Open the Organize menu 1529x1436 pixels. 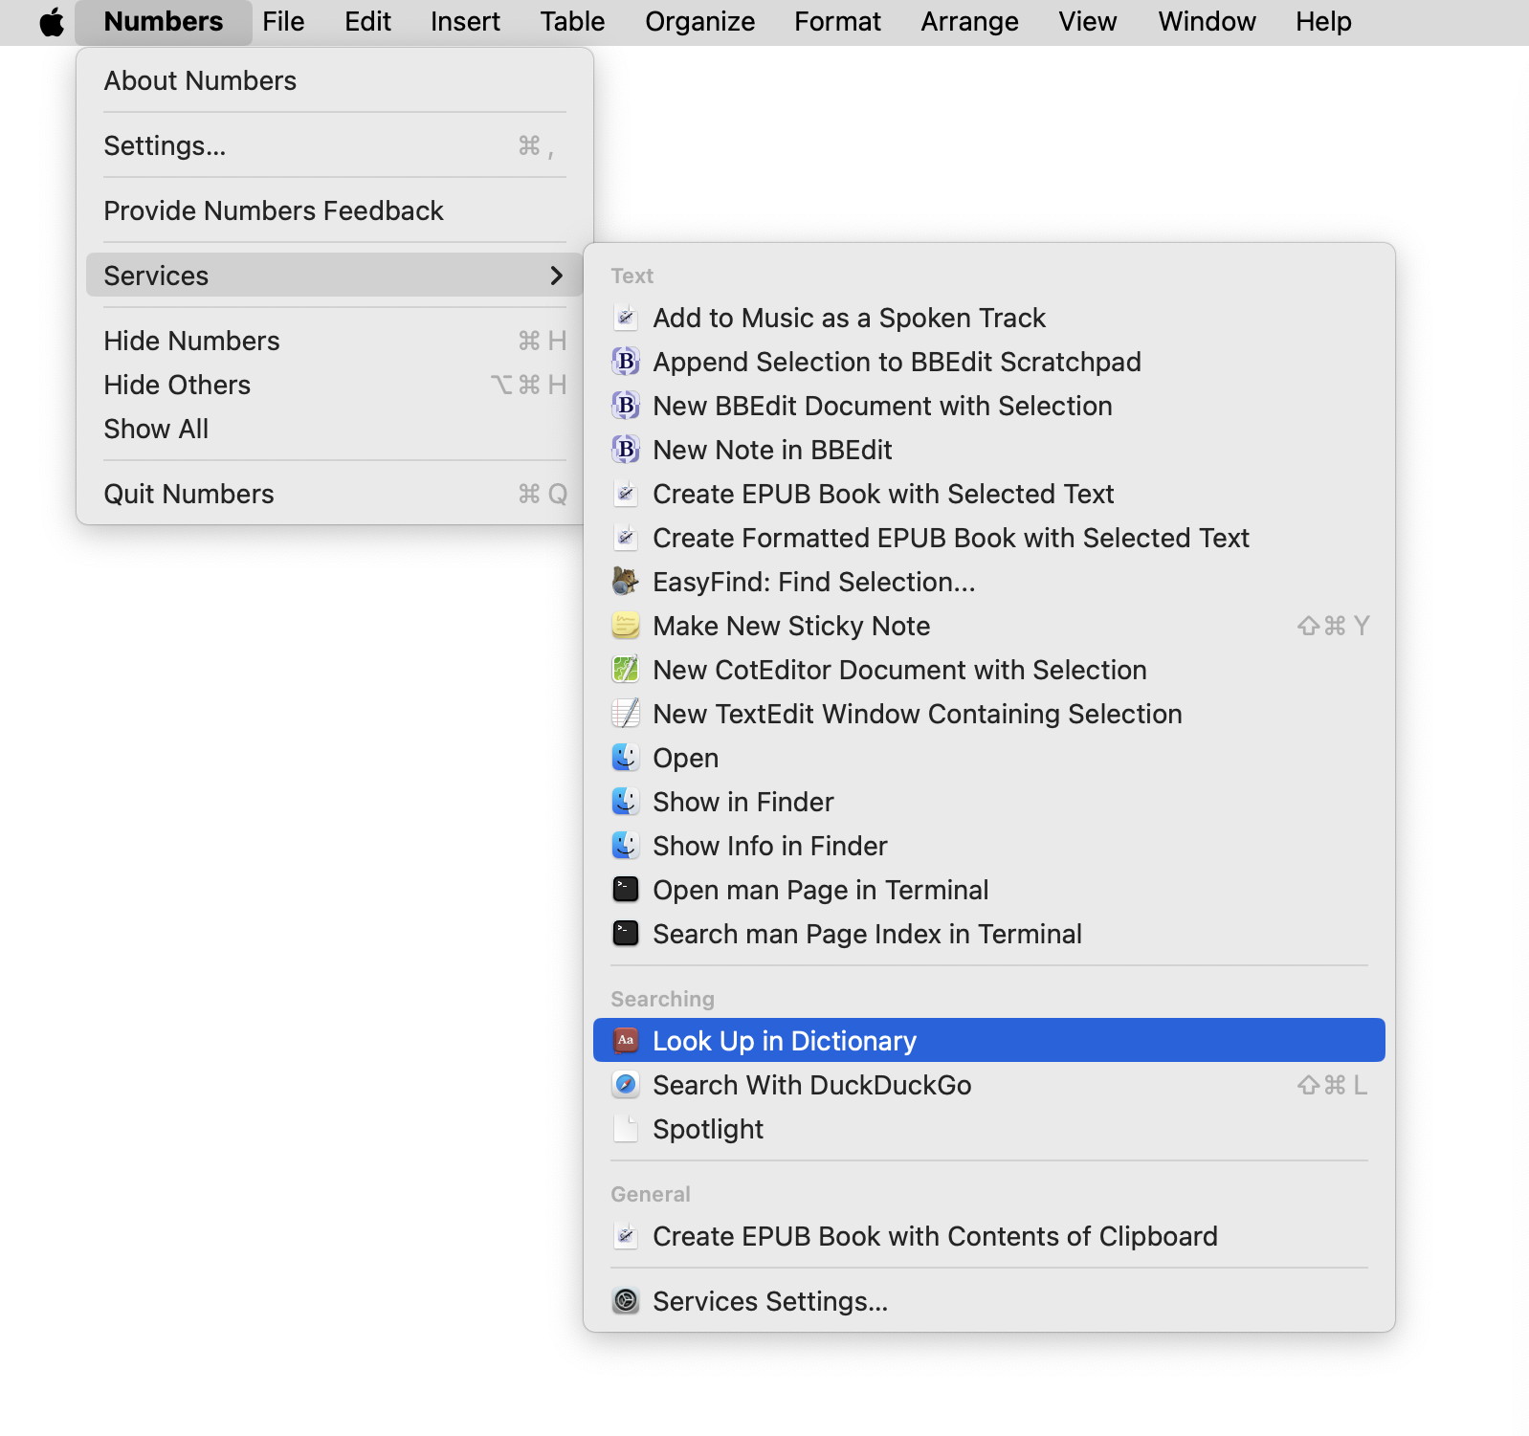(x=699, y=22)
